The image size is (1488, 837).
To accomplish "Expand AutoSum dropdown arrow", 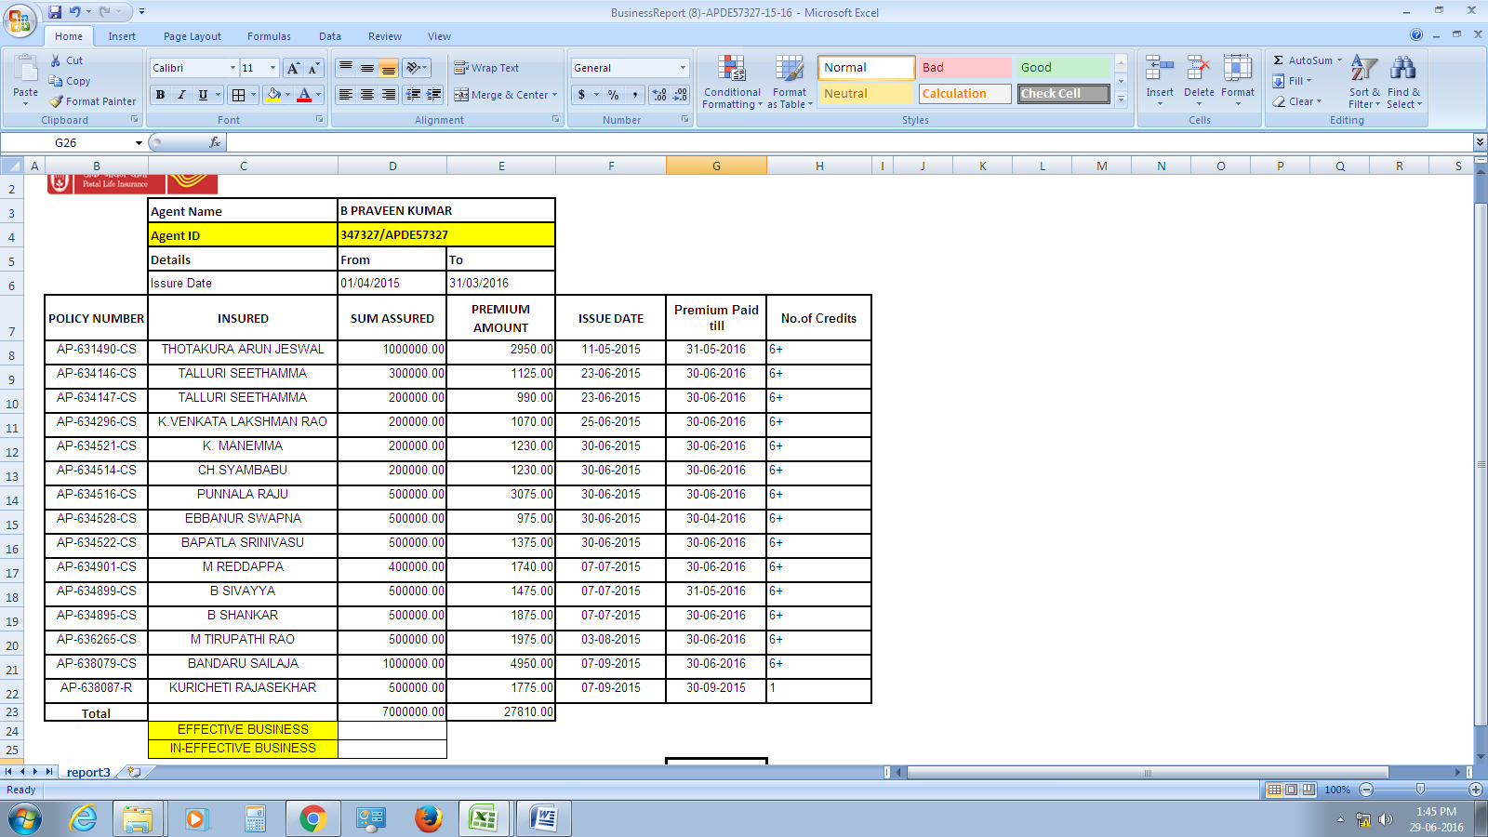I will (x=1339, y=60).
